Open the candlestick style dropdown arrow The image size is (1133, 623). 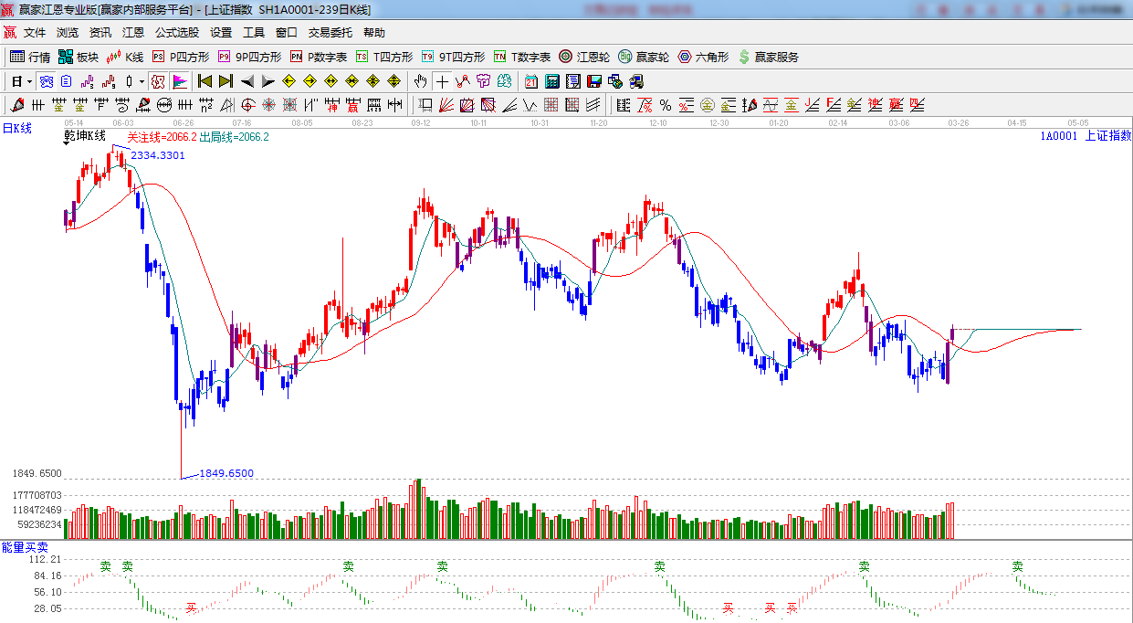point(142,81)
